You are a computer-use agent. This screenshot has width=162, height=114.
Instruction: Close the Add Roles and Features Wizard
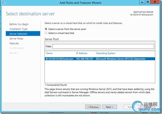click(155, 2)
